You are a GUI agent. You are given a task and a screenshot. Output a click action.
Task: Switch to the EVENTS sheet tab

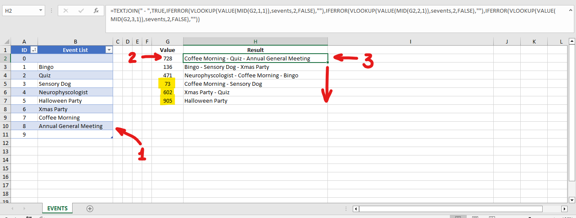57,208
